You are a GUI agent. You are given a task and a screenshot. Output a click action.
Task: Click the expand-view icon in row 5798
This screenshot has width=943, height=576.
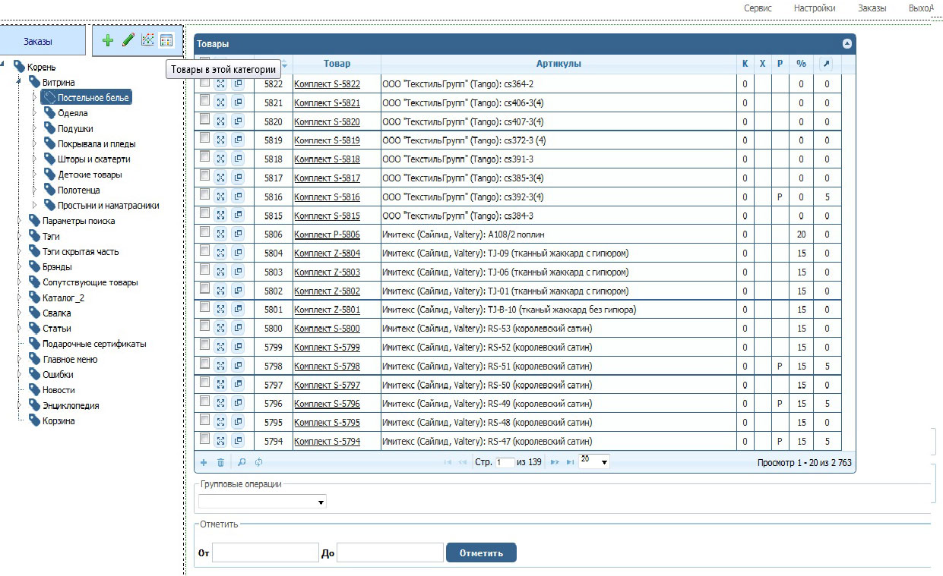click(220, 366)
